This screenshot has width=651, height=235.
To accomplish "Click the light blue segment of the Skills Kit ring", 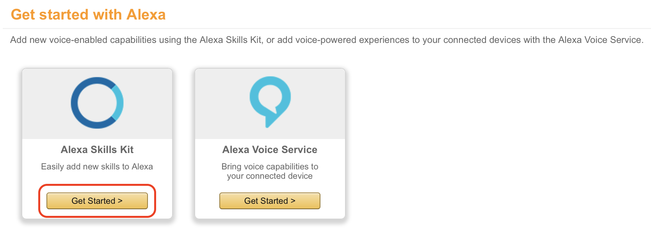I will click(118, 102).
